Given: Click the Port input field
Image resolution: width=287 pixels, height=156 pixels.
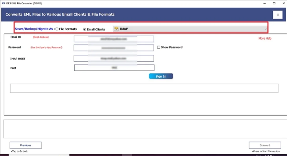Looking at the screenshot, I should pos(114,68).
